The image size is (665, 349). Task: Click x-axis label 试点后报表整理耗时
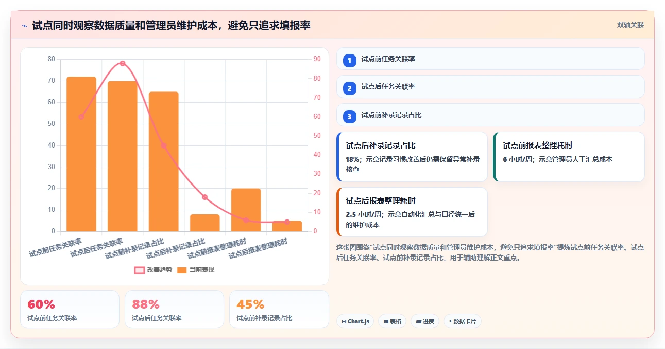[x=258, y=248]
